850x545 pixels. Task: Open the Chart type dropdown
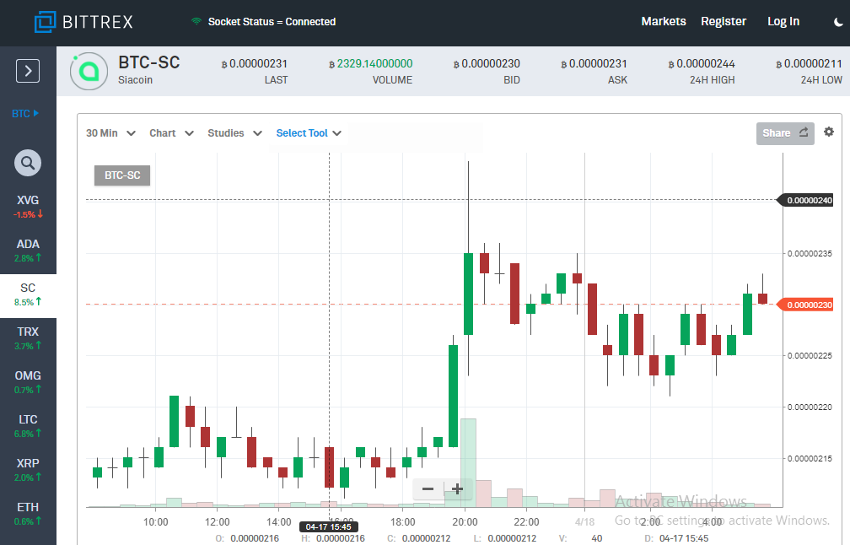point(171,133)
